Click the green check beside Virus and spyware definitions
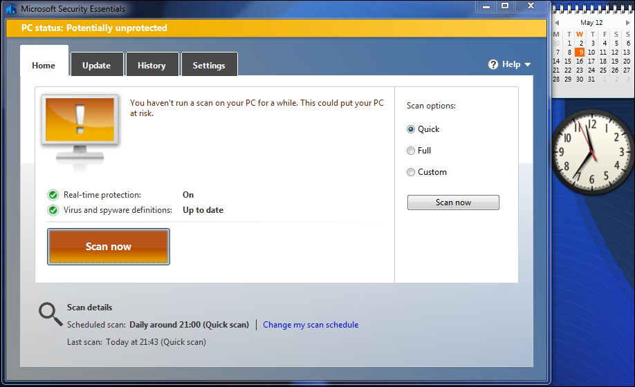Screen dimensions: 635x387 [x=53, y=210]
